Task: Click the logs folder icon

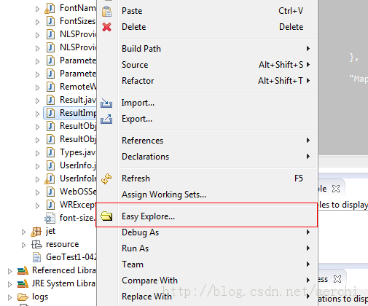Action: (23, 297)
